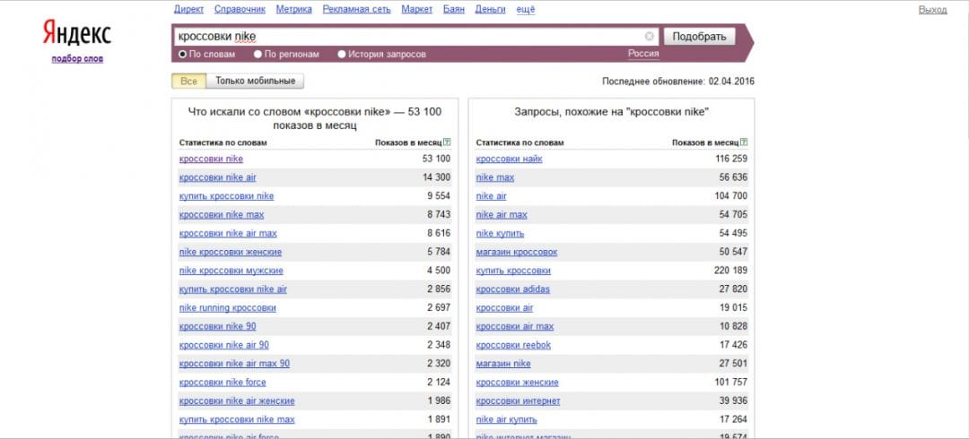This screenshot has width=969, height=439.
Task: Open the 'купить кроссовки' similar query link
Action: [513, 271]
